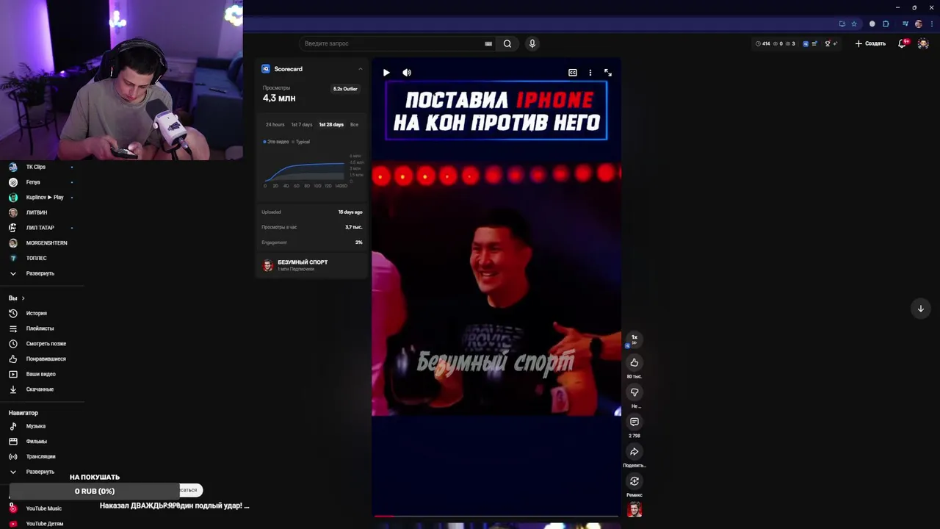Open the vidIQ list icon in top bar
940x529 pixels.
coord(814,43)
